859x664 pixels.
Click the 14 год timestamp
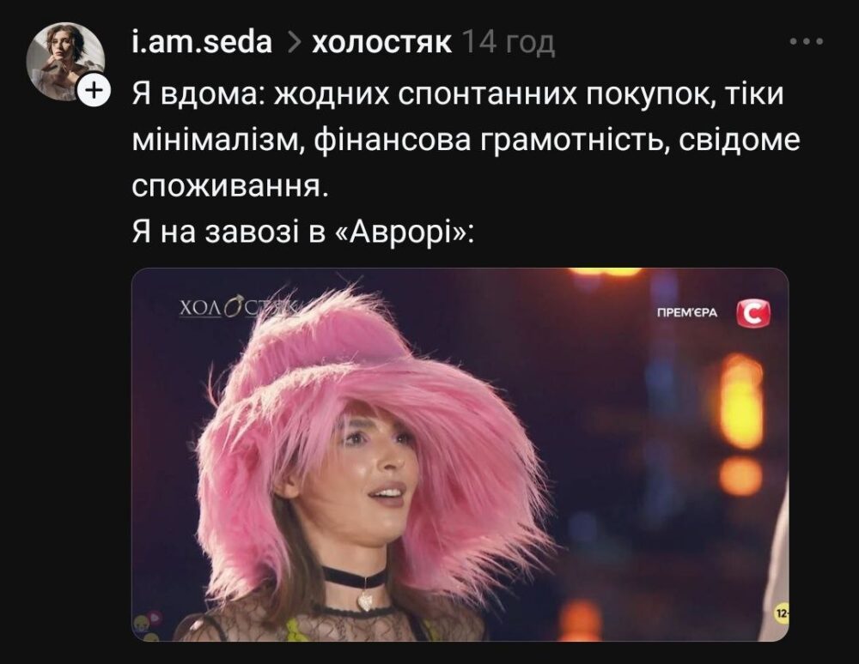pos(509,43)
